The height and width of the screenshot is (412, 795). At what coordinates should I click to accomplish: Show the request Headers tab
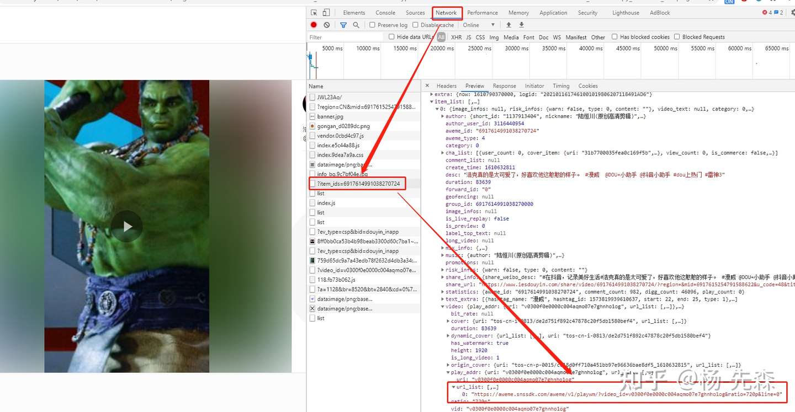click(x=447, y=86)
